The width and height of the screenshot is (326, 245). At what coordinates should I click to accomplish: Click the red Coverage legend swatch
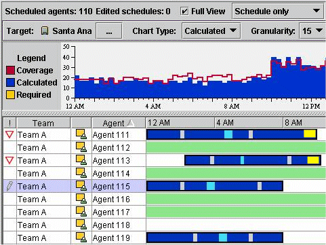(x=10, y=71)
